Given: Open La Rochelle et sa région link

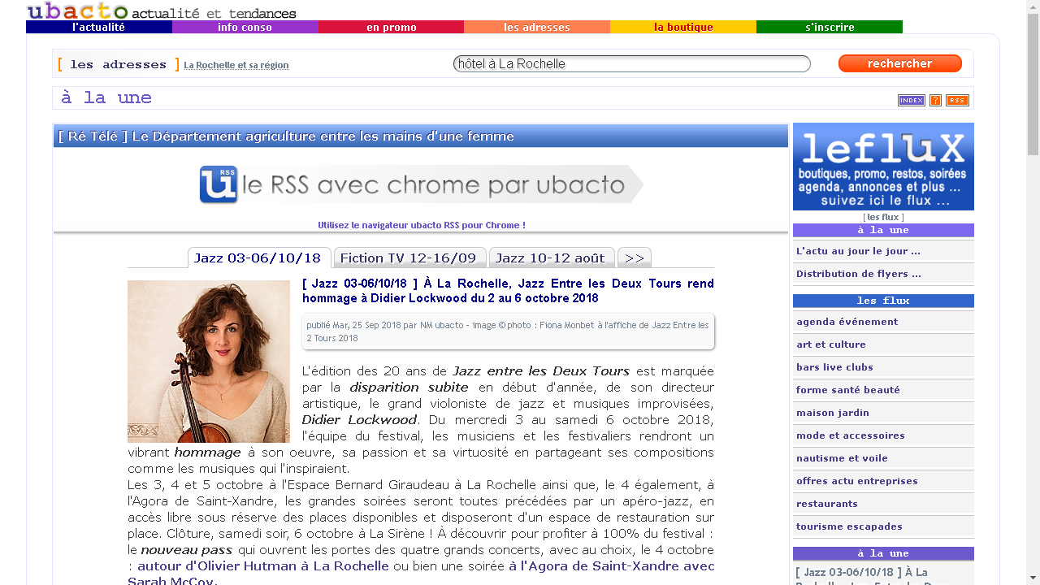Looking at the screenshot, I should coord(236,65).
